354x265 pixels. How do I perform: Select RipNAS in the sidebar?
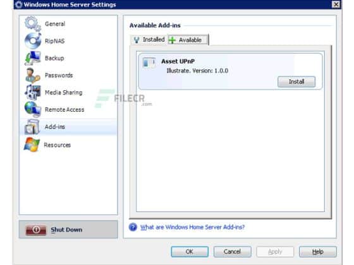pos(54,41)
